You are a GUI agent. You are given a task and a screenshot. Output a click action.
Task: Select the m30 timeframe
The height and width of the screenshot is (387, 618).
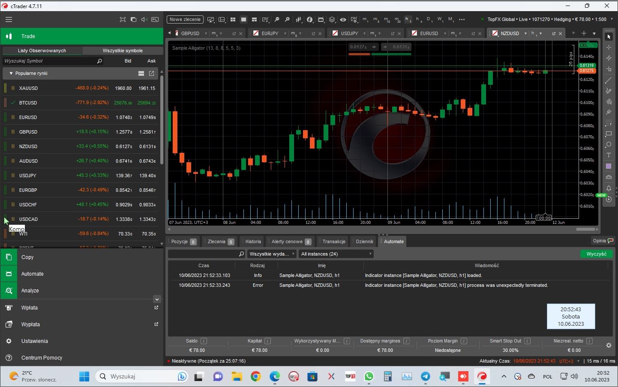(x=397, y=20)
